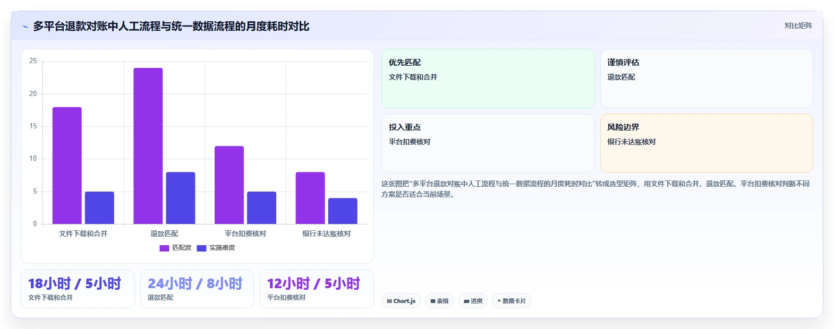
Task: Click the purple bar for 退款匹配
Action: pyautogui.click(x=148, y=146)
